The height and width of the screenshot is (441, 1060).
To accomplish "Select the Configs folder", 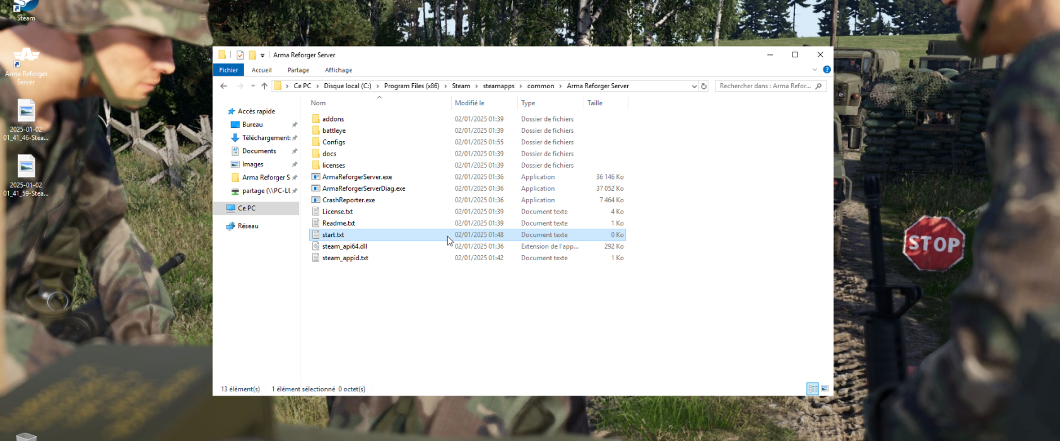I will click(x=334, y=142).
